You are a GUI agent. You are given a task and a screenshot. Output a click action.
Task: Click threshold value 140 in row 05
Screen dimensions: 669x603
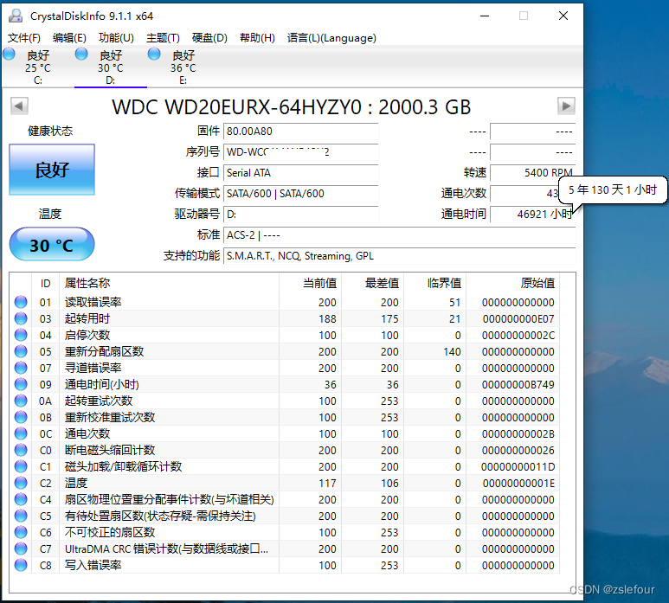click(452, 352)
